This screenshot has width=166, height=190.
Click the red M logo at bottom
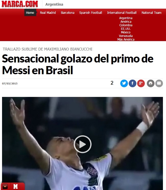(16, 186)
